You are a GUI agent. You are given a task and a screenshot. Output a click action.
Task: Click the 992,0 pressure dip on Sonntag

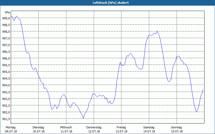tap(196, 112)
